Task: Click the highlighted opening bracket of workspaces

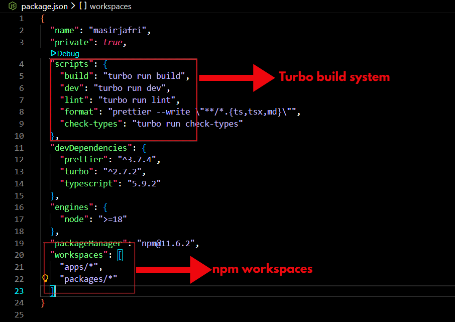Action: click(120, 255)
